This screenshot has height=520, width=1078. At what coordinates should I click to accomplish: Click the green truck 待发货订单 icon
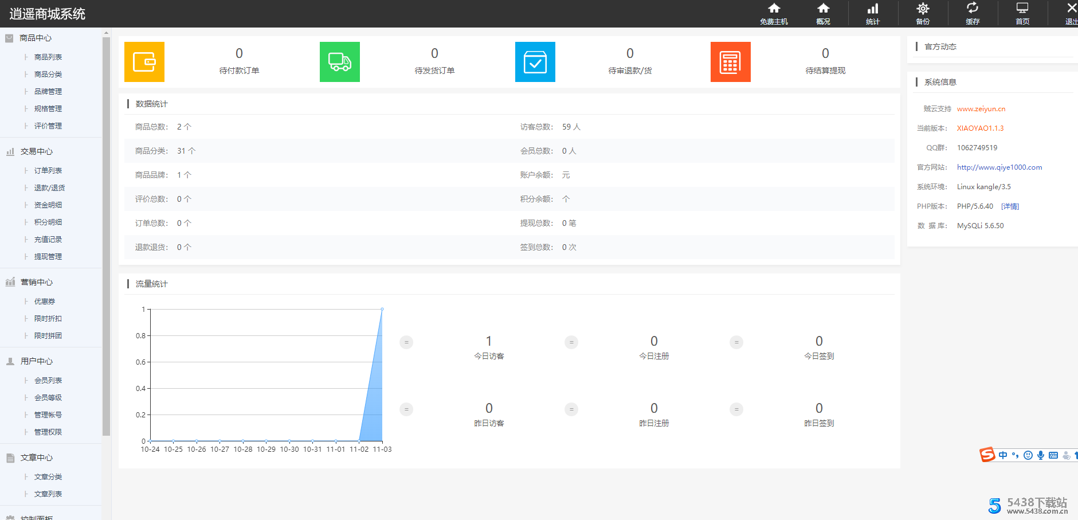[x=340, y=62]
